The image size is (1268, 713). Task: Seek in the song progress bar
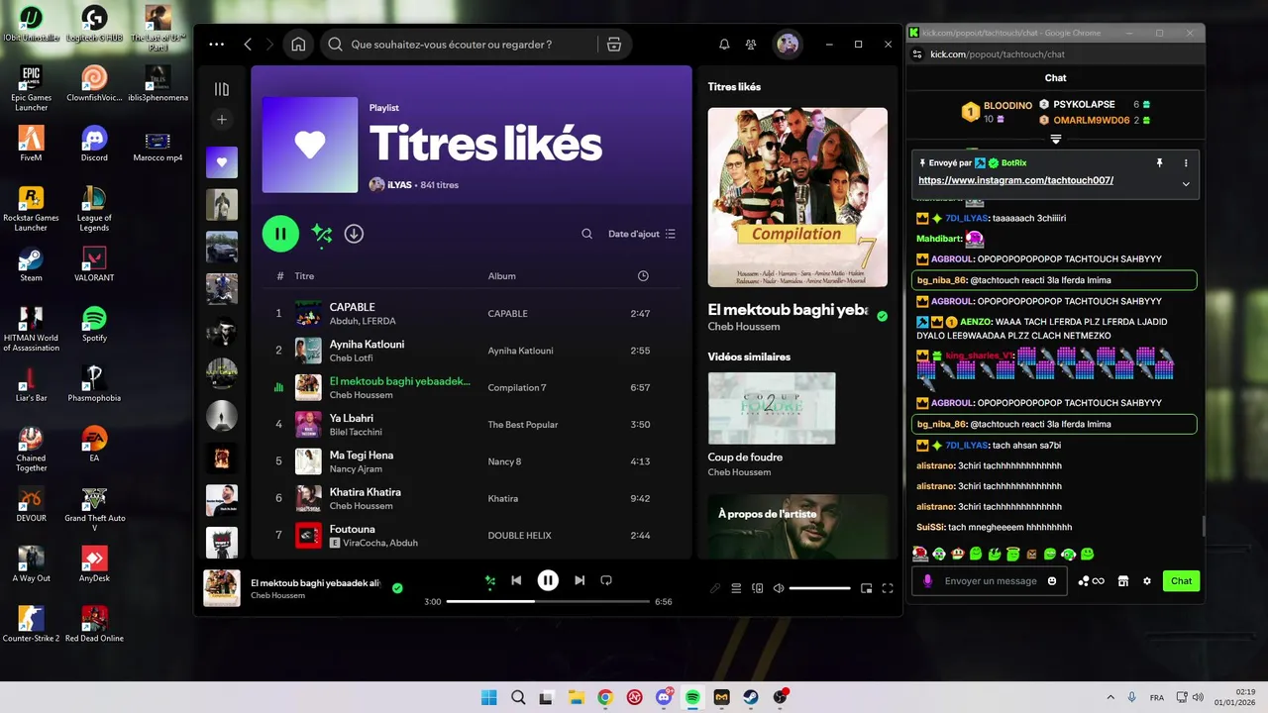(x=548, y=601)
